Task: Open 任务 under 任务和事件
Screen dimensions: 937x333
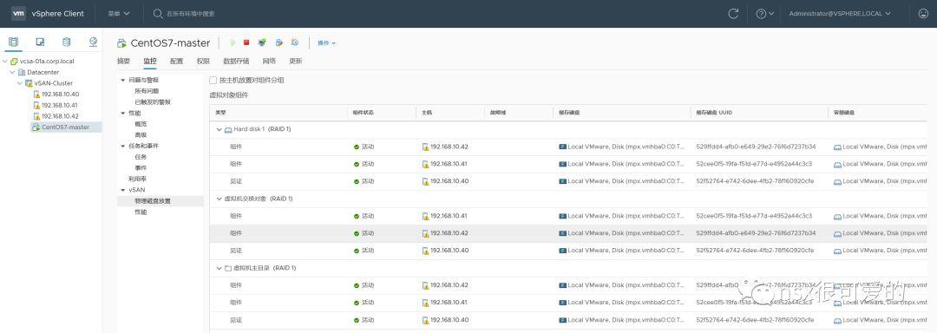Action: point(141,156)
